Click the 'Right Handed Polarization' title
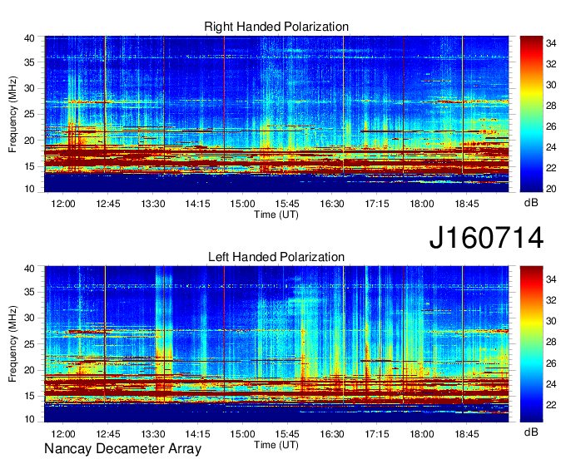This screenshot has height=459, width=566. (276, 27)
